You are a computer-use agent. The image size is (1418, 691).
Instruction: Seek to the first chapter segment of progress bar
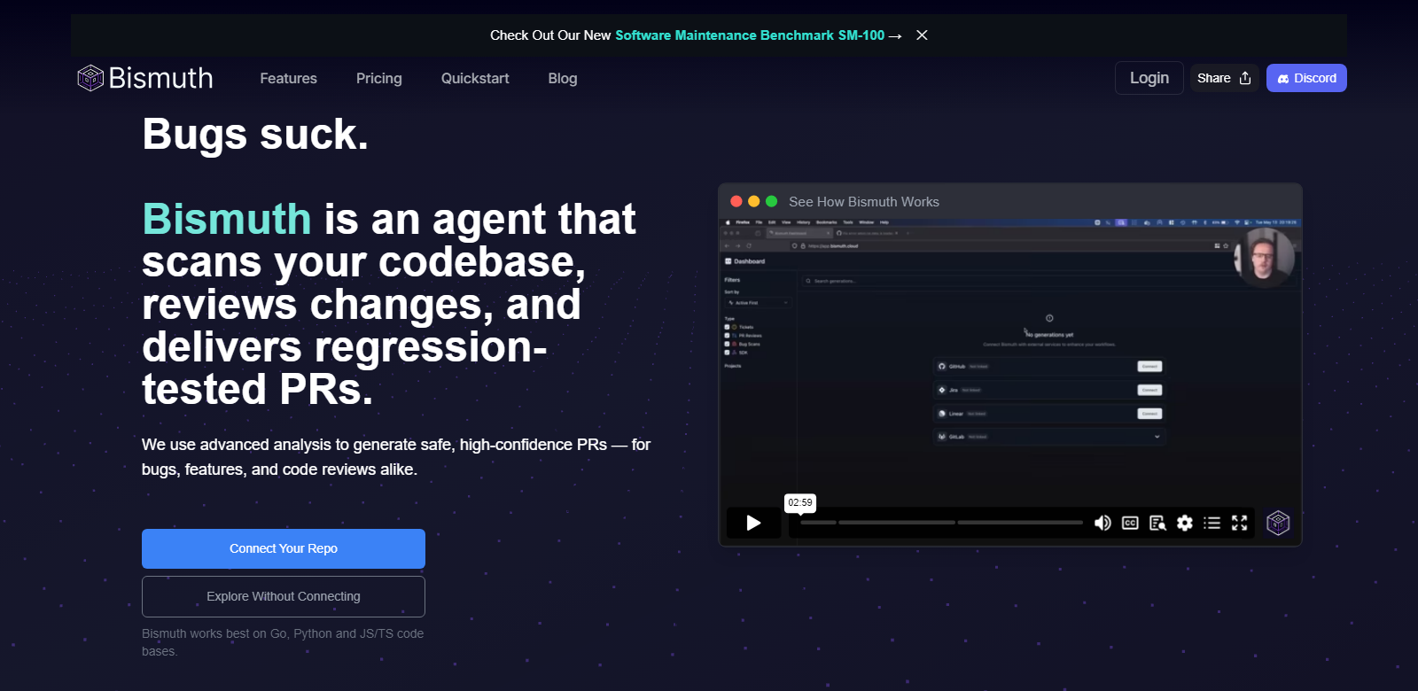pos(818,523)
